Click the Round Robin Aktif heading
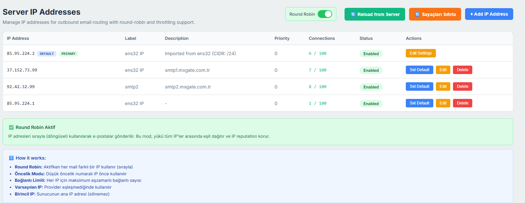Viewport: 525px width, 203px height. click(35, 127)
